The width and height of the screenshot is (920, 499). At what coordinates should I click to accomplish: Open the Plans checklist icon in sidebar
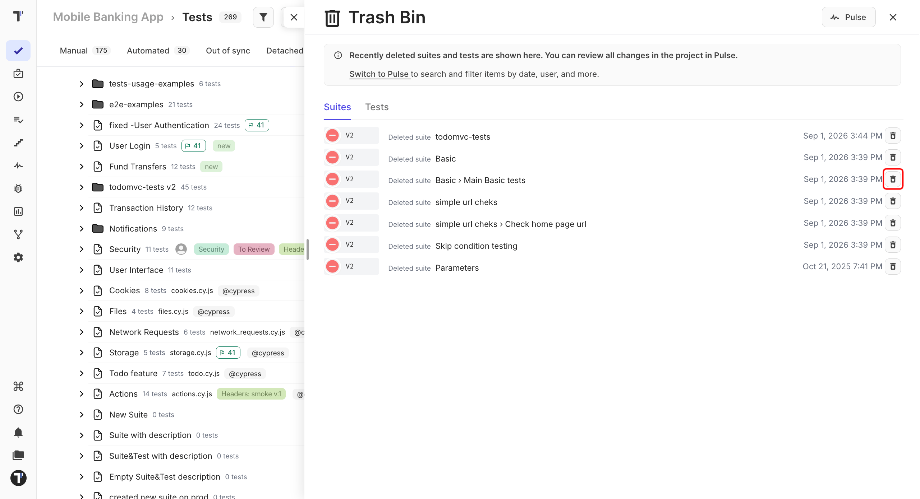[18, 120]
